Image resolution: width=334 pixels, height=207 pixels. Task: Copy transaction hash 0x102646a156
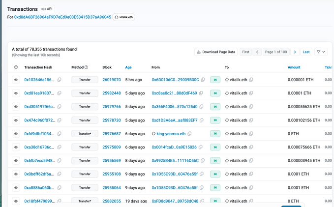[x=60, y=80]
